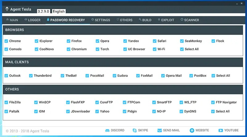Toggle Select All in Browsers section

coord(182,49)
